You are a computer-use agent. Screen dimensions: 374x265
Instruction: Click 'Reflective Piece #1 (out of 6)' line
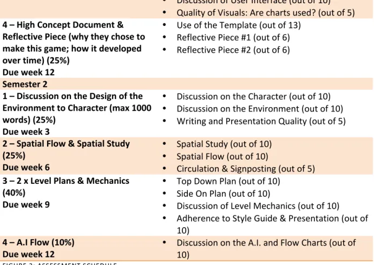click(x=233, y=37)
